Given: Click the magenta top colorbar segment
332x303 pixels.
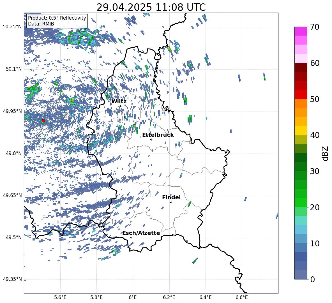Looking at the screenshot, I should point(301,31).
